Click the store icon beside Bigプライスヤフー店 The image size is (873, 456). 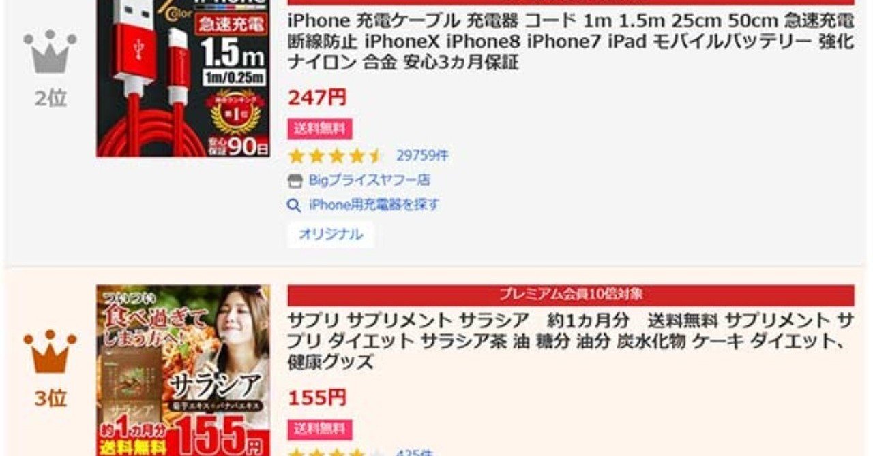click(x=295, y=180)
